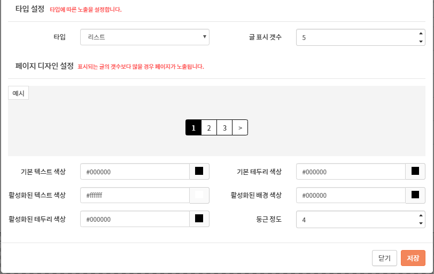This screenshot has width=434, height=274.
Task: Click the 예시 tab label
Action: [x=18, y=93]
